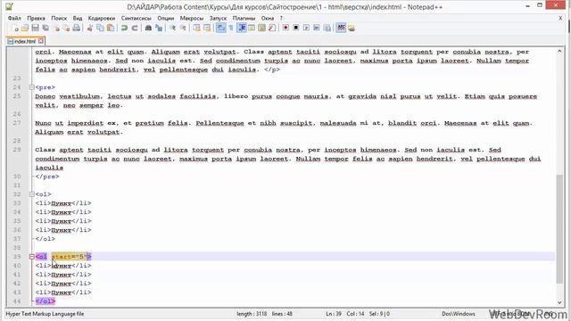Screen dimensions: 571x321
Task: Toggle Show all characters icon
Action: tap(230, 28)
